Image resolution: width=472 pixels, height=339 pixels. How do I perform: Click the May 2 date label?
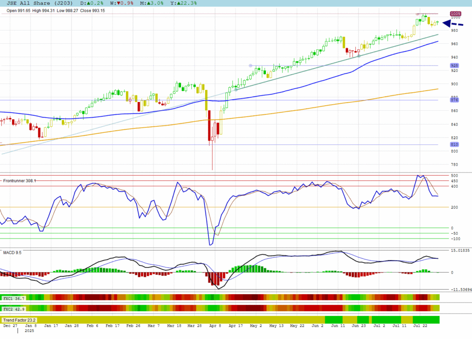(256, 326)
